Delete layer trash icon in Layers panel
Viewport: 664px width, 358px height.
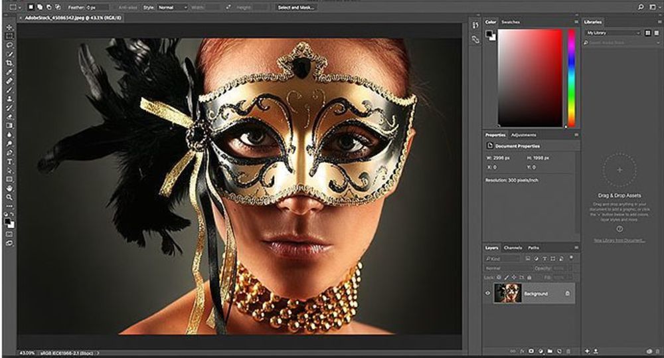[568, 351]
